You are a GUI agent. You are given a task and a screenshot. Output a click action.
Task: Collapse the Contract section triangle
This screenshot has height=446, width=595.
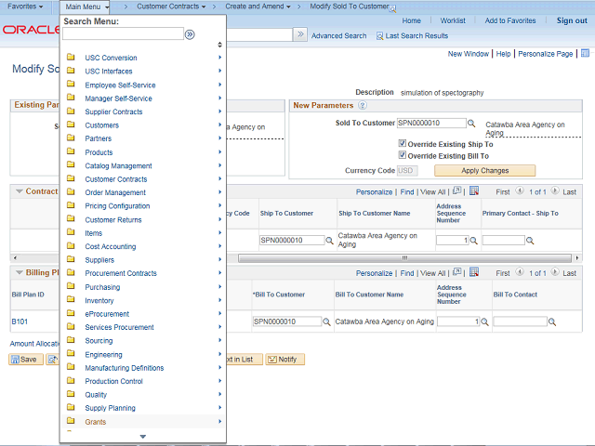coord(19,191)
